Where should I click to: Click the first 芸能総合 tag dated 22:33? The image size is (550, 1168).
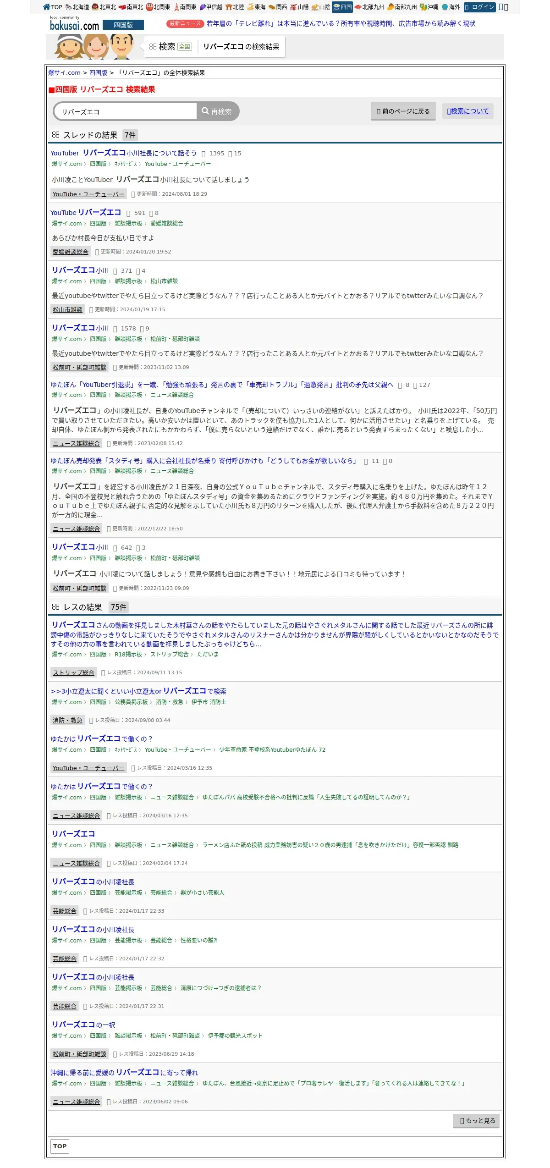[x=65, y=911]
